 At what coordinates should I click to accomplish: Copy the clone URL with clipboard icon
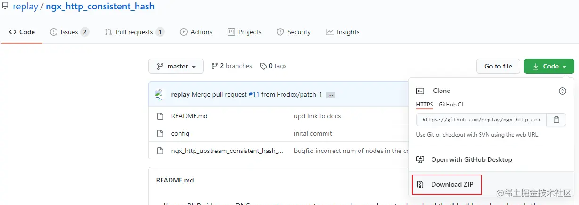click(x=556, y=120)
